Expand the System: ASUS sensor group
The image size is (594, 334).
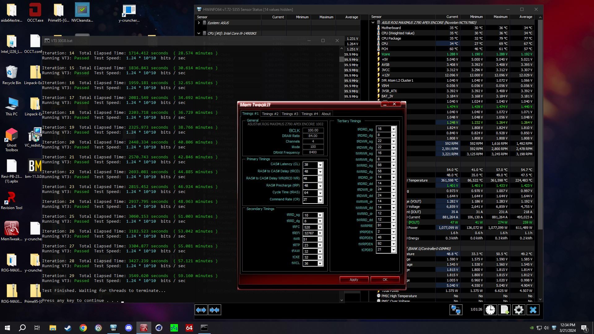tap(199, 23)
